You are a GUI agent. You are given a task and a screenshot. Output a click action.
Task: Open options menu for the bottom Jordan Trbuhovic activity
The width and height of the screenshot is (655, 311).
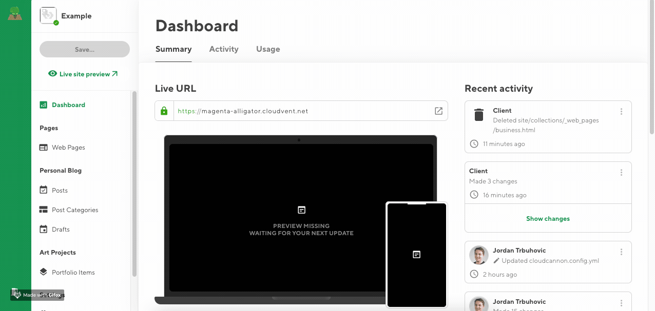pyautogui.click(x=621, y=303)
